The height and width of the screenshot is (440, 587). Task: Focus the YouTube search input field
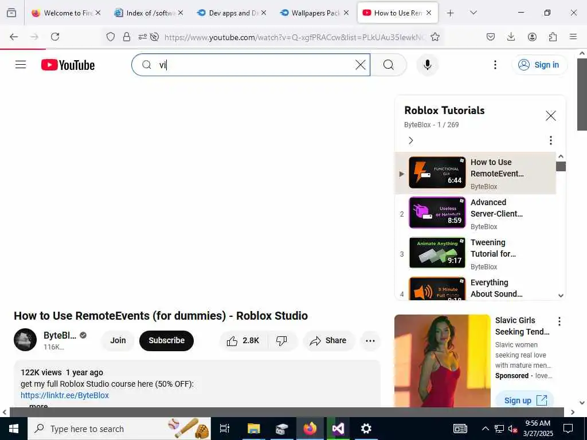pos(251,65)
